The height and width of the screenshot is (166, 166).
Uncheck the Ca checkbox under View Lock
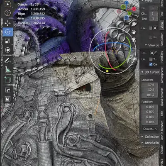(151, 64)
